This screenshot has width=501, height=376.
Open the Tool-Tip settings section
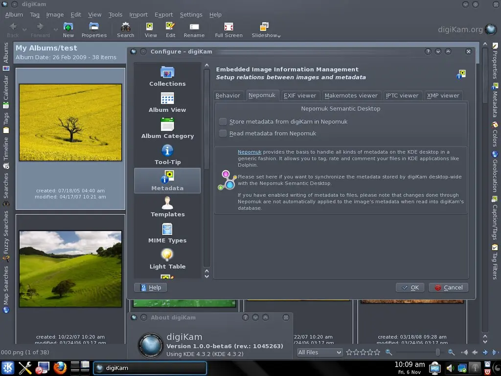pos(167,155)
